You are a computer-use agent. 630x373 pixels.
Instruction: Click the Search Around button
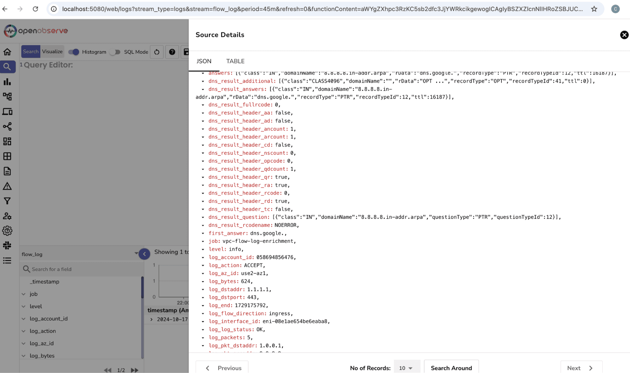451,368
